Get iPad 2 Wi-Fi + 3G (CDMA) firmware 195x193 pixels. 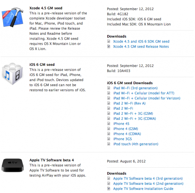(x=135, y=119)
